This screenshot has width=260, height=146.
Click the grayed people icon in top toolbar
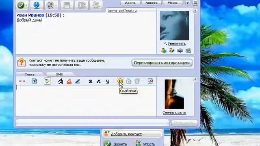(x=96, y=5)
